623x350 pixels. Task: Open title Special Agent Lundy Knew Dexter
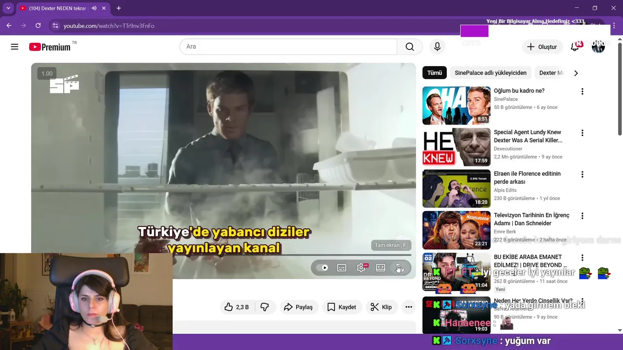[x=528, y=136]
